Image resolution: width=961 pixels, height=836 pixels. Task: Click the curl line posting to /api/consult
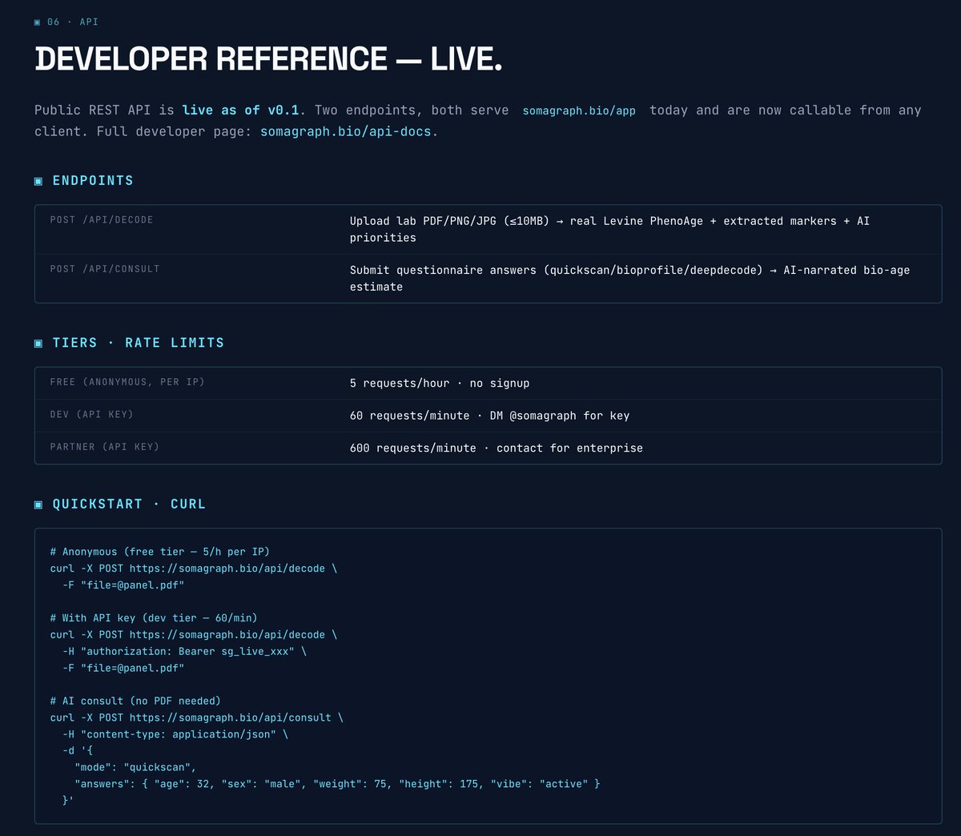[196, 717]
